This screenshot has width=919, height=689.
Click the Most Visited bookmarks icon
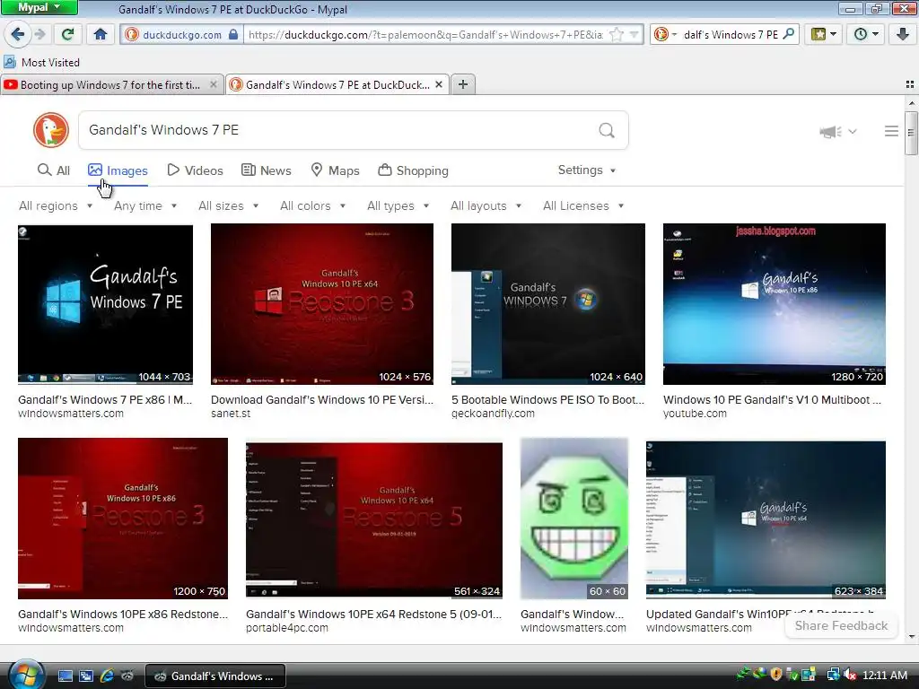coord(10,62)
